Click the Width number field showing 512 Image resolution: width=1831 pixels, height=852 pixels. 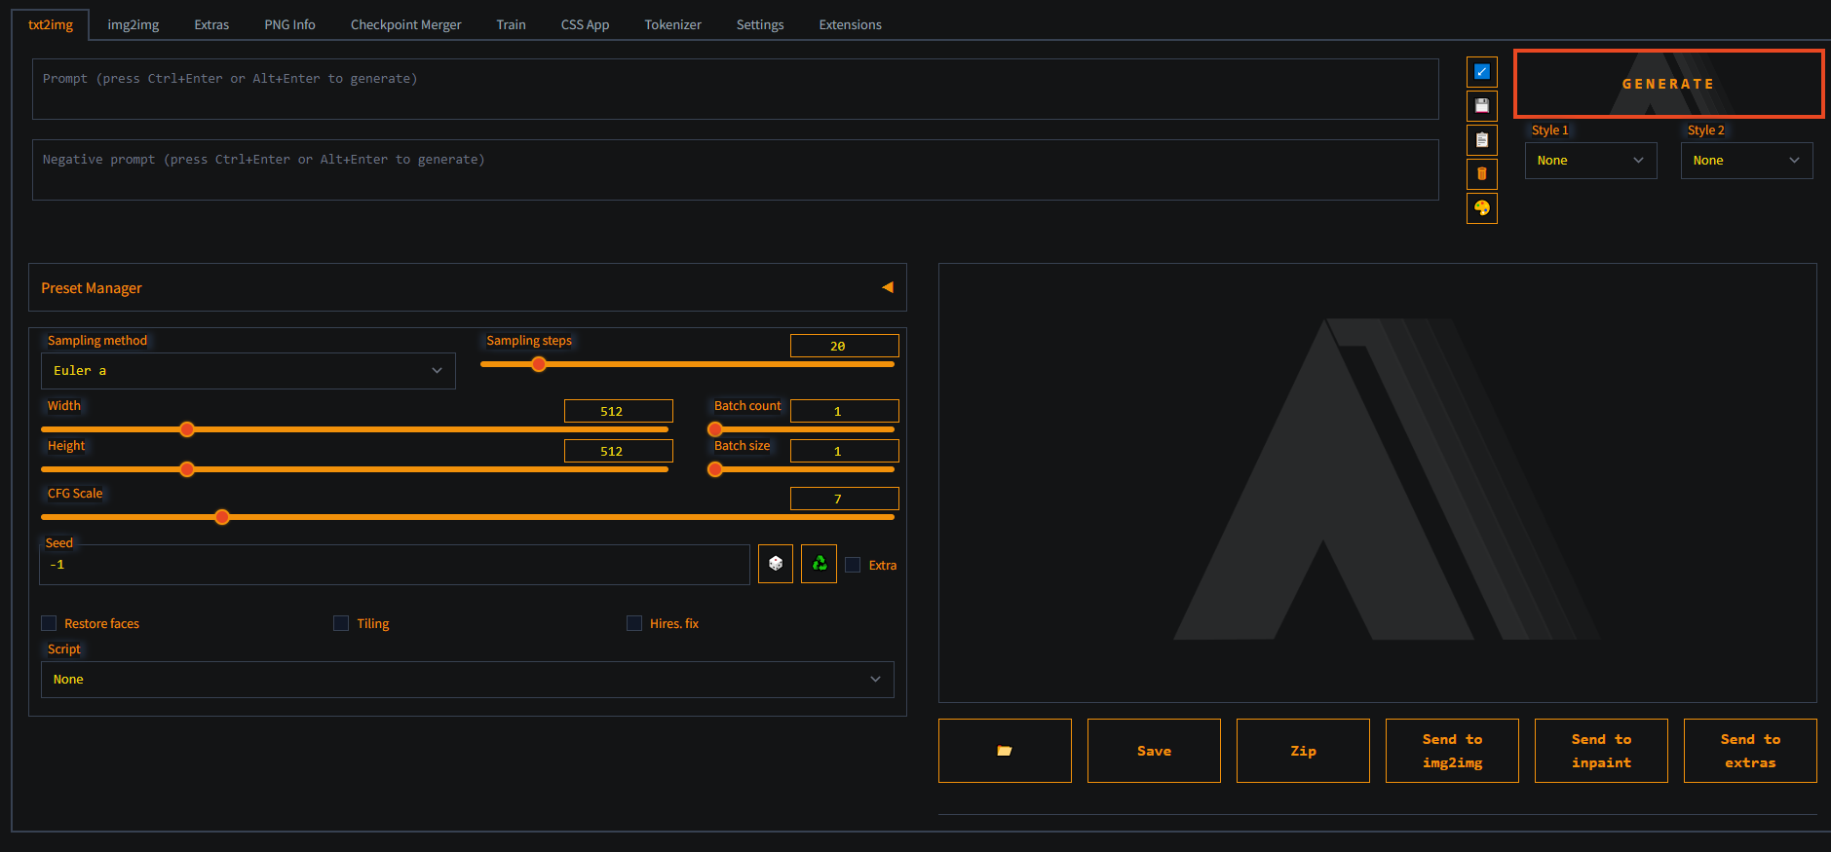[618, 411]
